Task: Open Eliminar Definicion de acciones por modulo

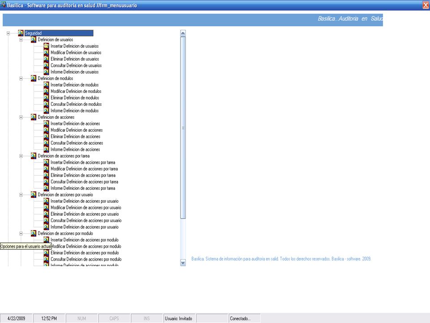Action: tap(85, 253)
